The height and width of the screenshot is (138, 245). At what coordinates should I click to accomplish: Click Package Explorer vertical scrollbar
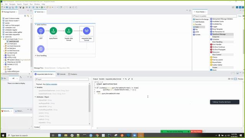[x=31, y=44]
